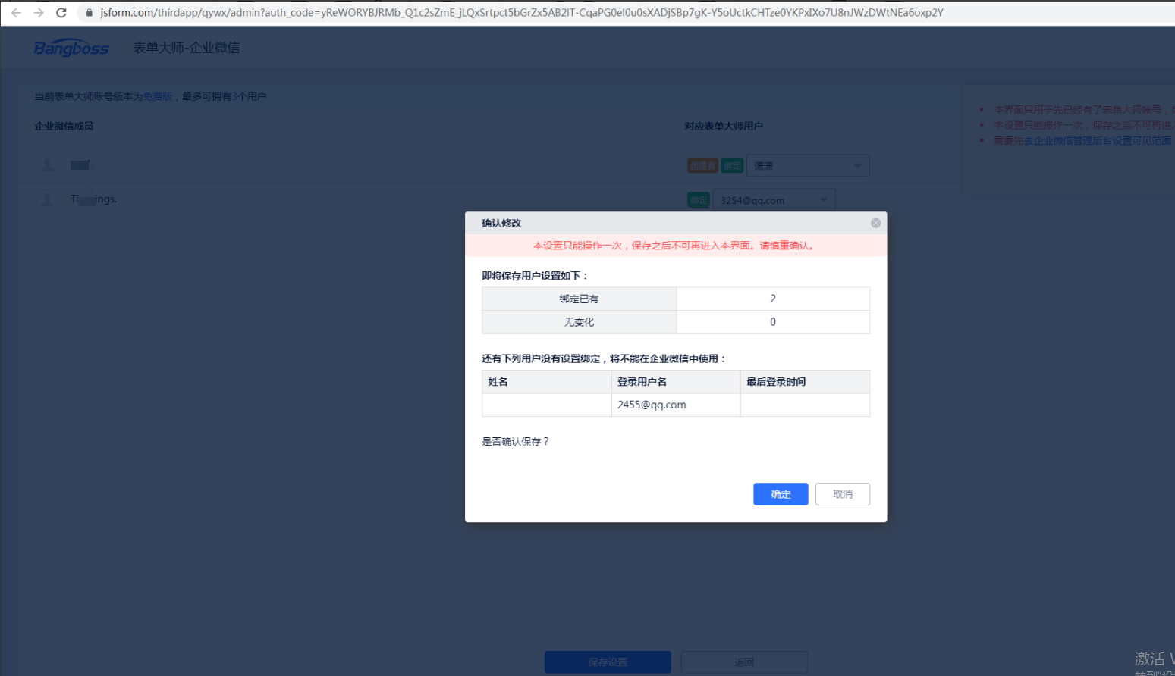Click avatar icon of second member
This screenshot has height=676, width=1175.
47,199
